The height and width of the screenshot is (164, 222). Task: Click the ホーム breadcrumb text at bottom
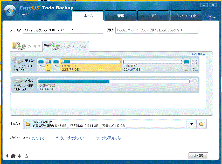point(23,156)
